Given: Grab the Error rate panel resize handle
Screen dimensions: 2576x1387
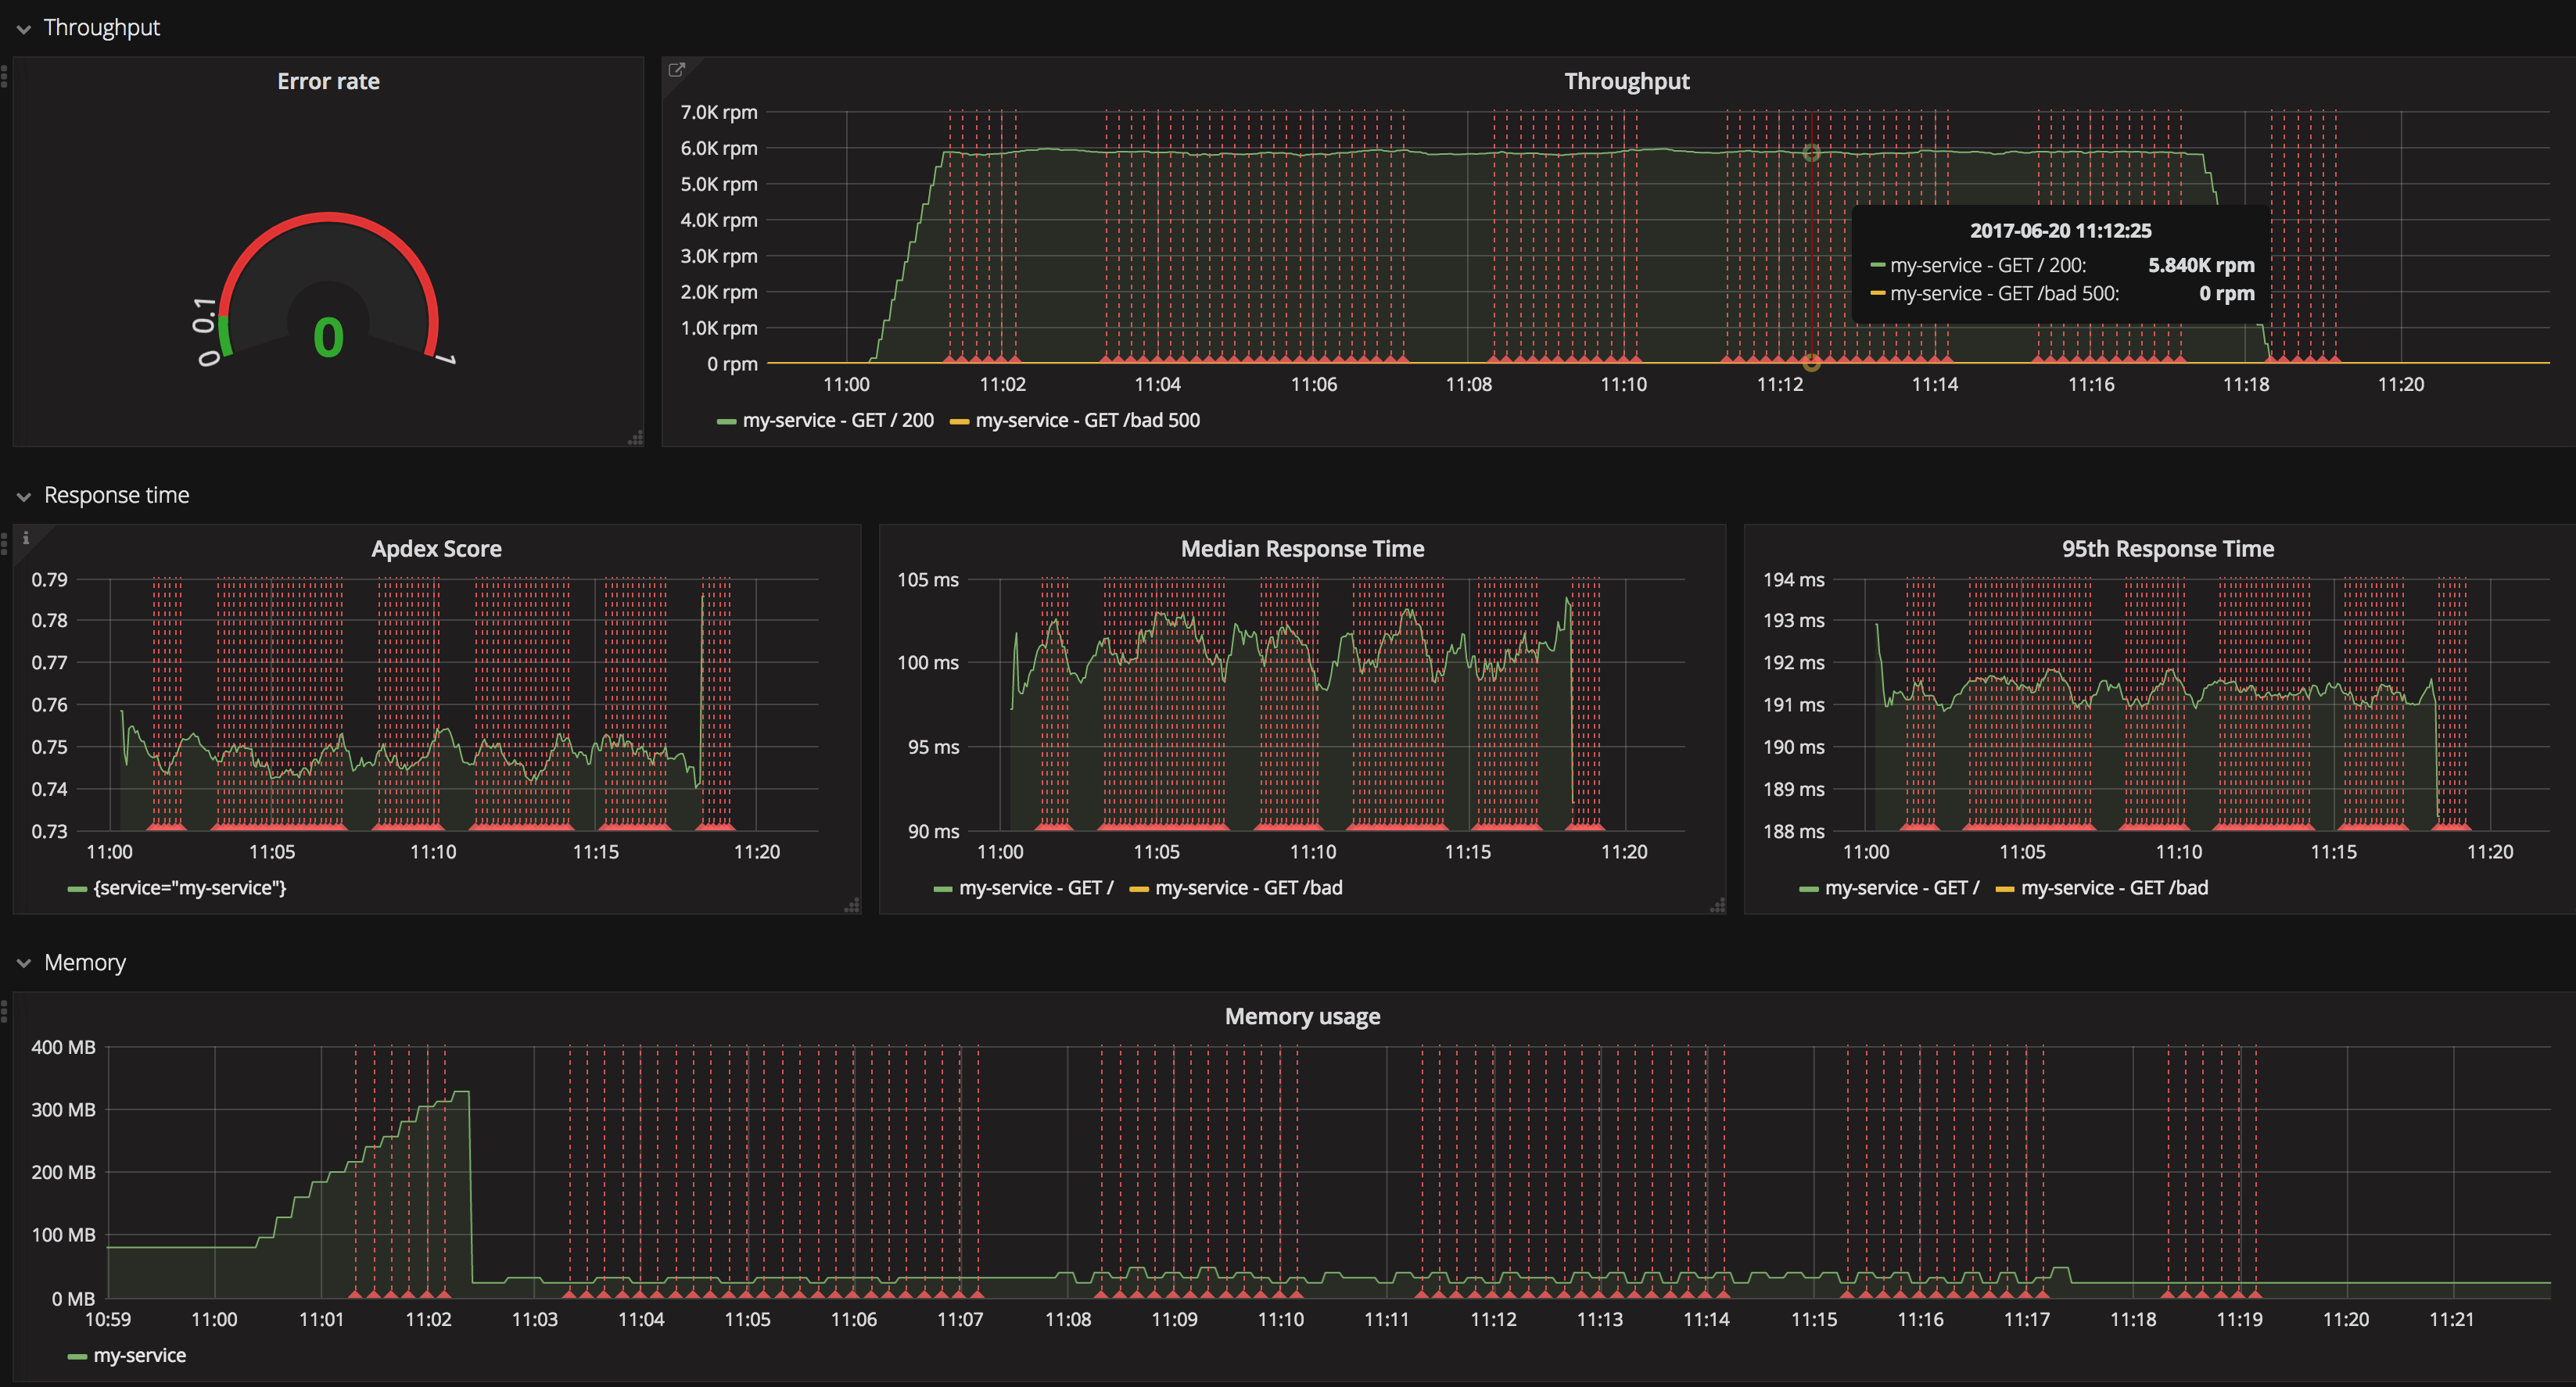Looking at the screenshot, I should coord(635,438).
